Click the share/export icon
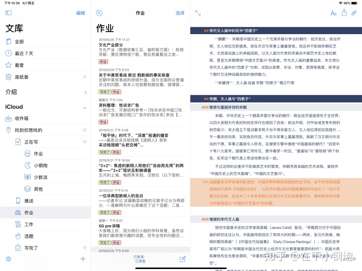362x271 pixels. (344, 13)
